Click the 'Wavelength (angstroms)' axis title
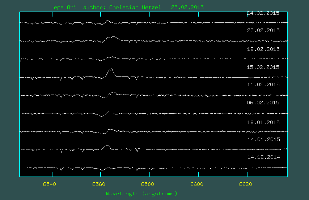309x200 pixels. (141, 194)
